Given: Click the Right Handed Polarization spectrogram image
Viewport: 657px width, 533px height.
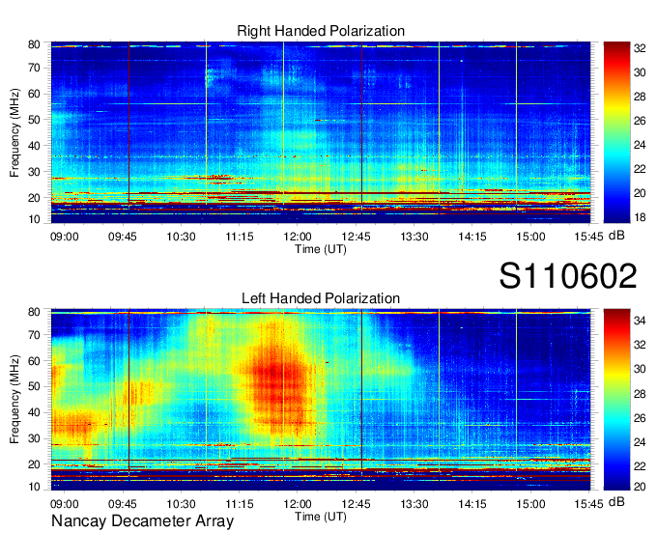Looking at the screenshot, I should point(321,132).
